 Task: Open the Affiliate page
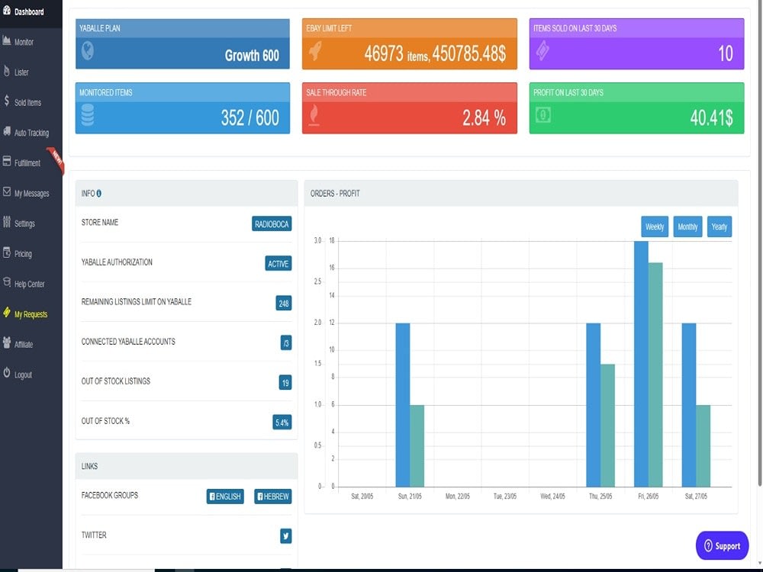click(x=31, y=344)
